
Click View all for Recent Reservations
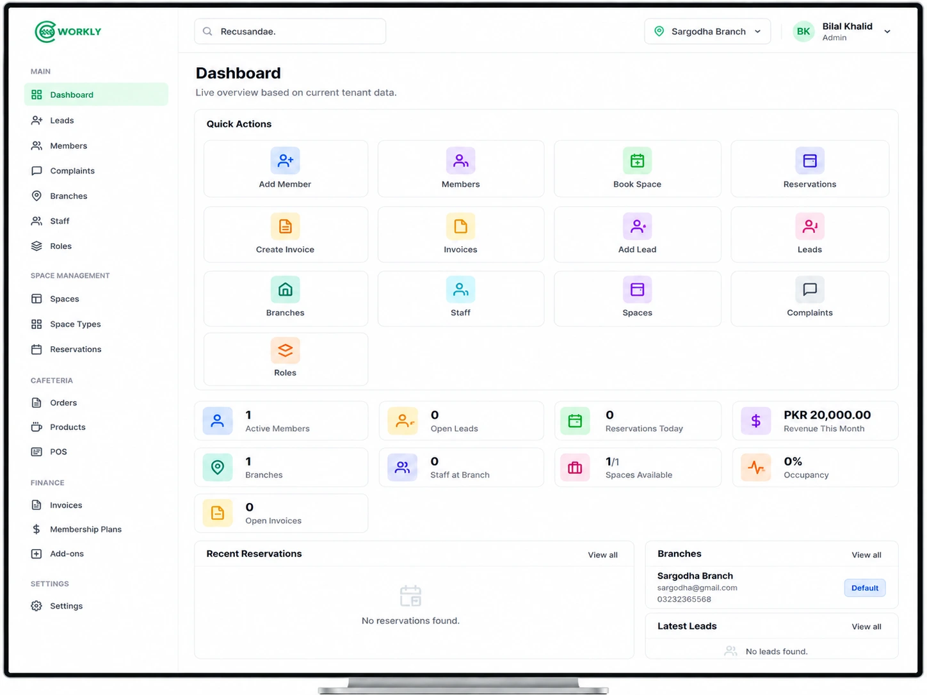point(602,555)
